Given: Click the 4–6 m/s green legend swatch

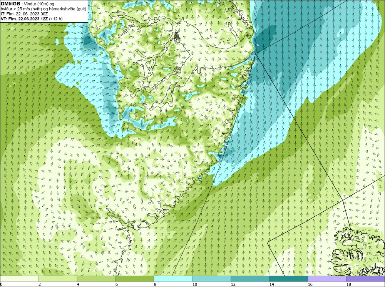Looking at the screenshot, I should point(96,279).
